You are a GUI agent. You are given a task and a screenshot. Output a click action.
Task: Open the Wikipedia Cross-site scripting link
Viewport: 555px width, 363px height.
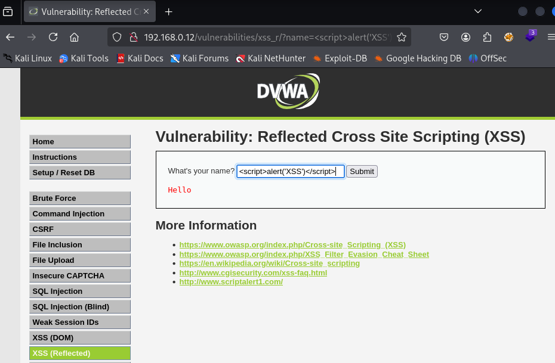[269, 263]
